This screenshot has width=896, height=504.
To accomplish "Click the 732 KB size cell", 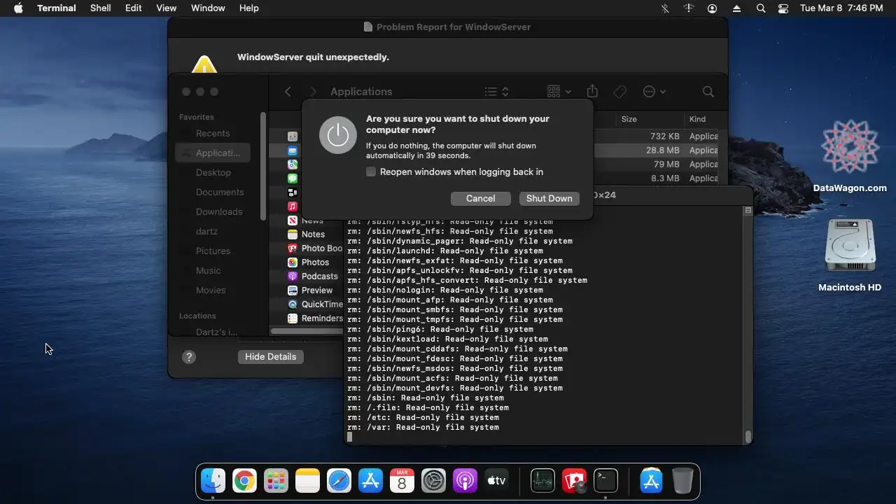I will (664, 136).
